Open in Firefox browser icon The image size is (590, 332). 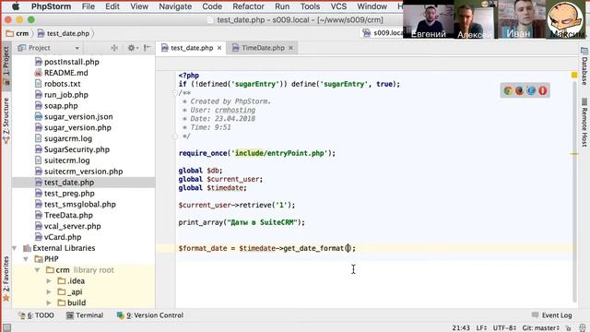click(x=520, y=90)
